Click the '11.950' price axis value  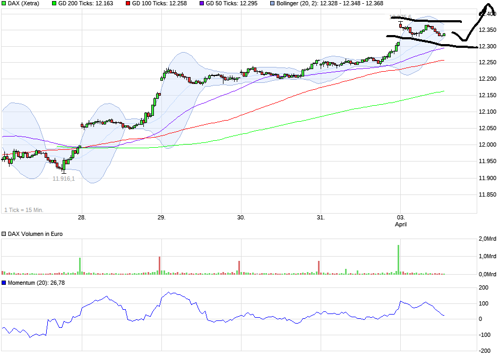(x=487, y=162)
